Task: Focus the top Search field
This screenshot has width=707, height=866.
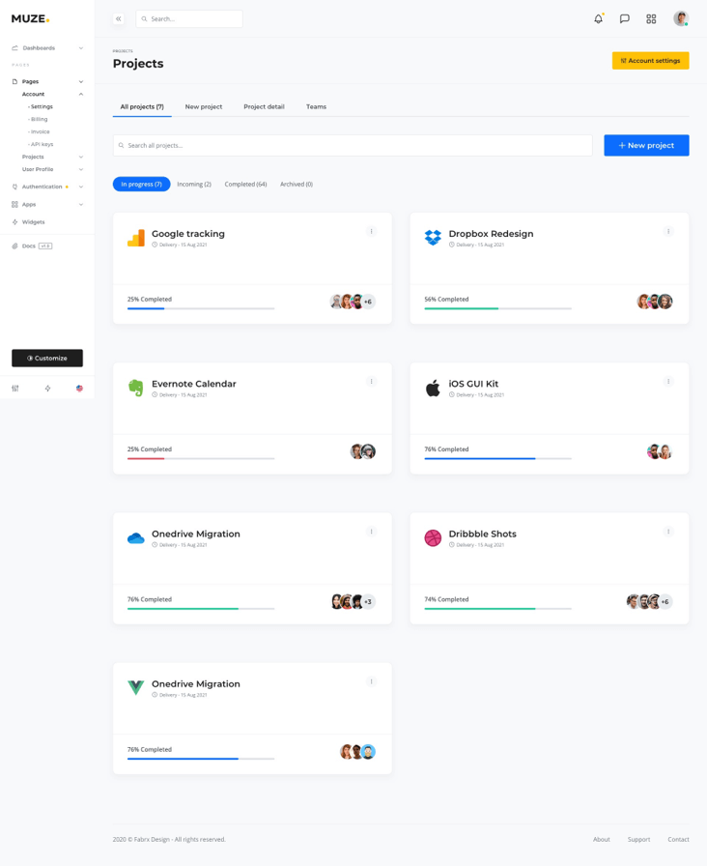Action: point(189,18)
